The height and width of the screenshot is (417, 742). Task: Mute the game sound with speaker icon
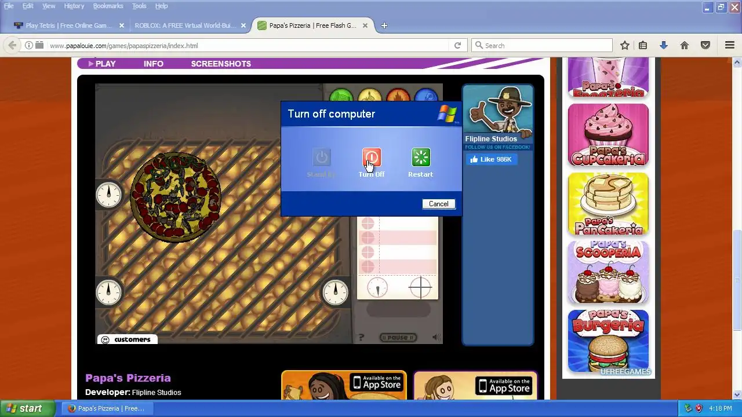coord(436,338)
